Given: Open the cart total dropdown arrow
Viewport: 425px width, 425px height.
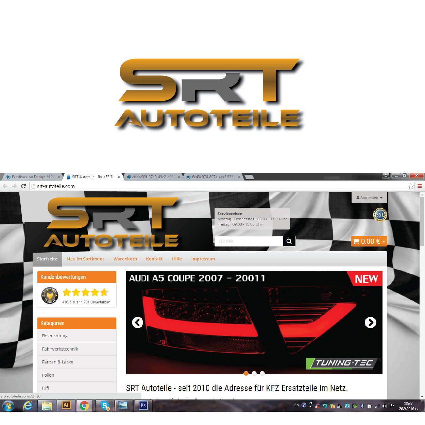Looking at the screenshot, I should coord(384,241).
